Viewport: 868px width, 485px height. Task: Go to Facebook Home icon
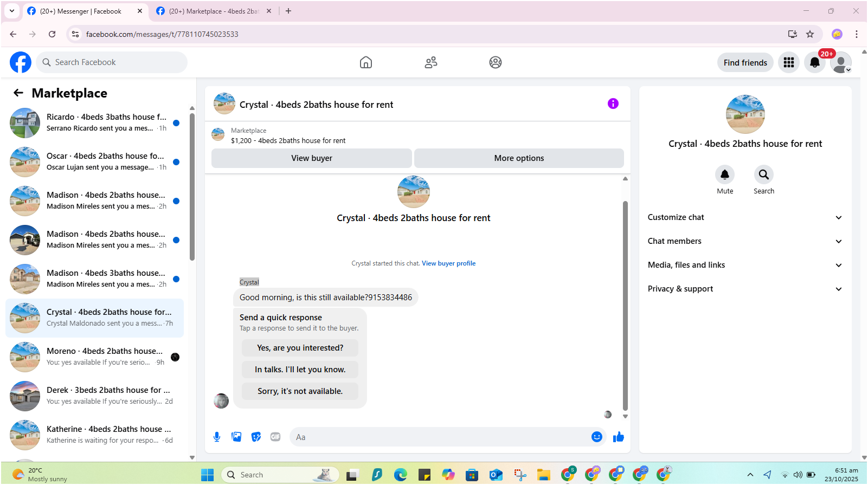pyautogui.click(x=366, y=62)
